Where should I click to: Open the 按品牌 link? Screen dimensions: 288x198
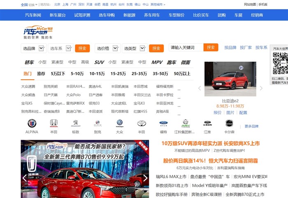[x=230, y=47]
